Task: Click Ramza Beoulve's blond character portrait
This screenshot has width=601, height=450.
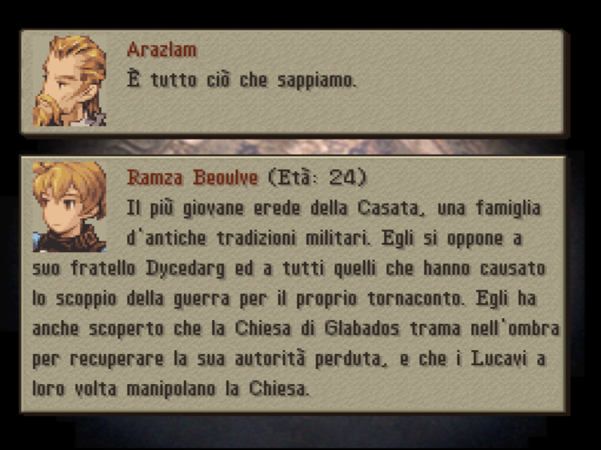Action: (69, 207)
